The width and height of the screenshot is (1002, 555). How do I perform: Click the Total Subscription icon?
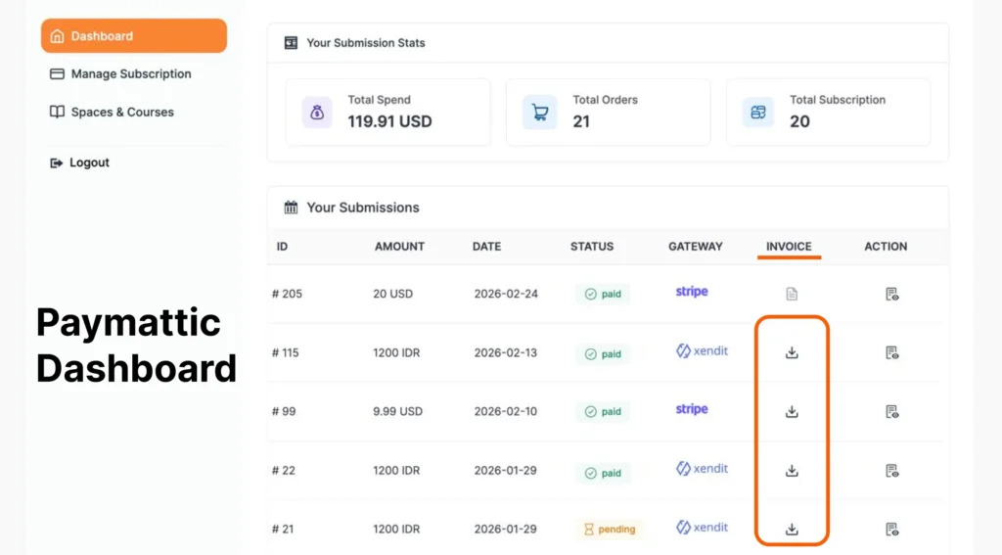coord(758,113)
